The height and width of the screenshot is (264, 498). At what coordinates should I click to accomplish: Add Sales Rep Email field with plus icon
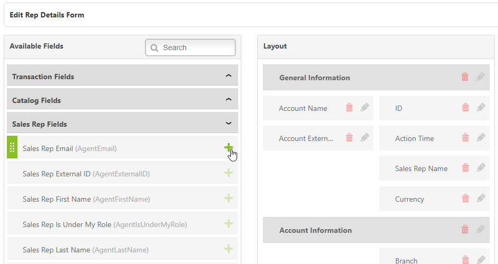point(228,147)
